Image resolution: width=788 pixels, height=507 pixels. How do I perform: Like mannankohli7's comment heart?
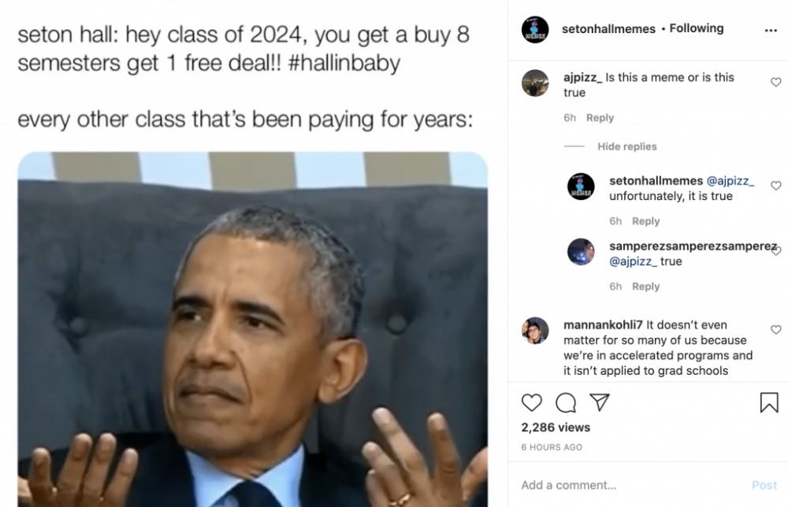pos(776,329)
